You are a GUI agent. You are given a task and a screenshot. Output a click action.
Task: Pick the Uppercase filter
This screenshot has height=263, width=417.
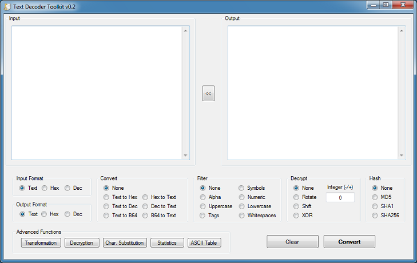203,206
